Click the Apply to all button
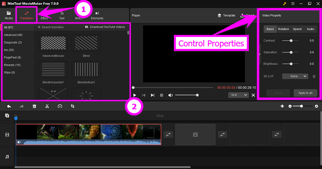This screenshot has height=169, width=322. point(305,93)
